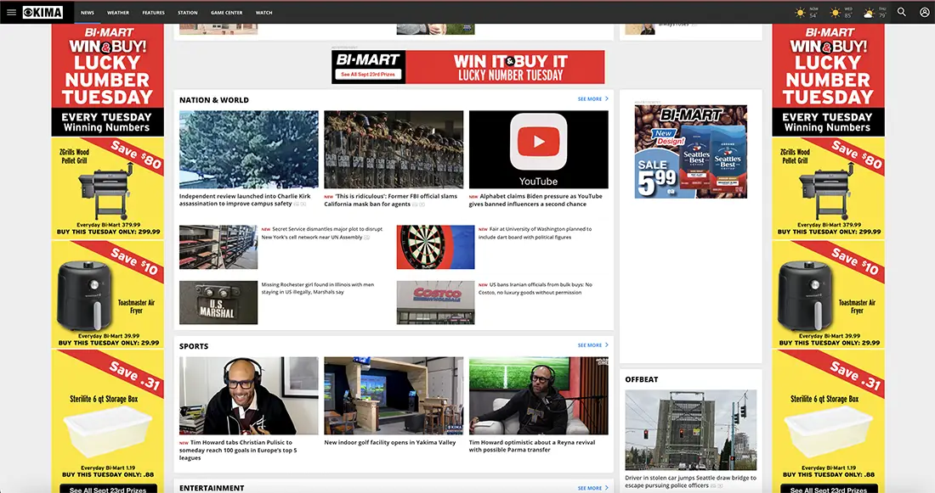935x493 pixels.
Task: Click left sidebar See All Sept 23rd Prizes button
Action: pyautogui.click(x=108, y=489)
